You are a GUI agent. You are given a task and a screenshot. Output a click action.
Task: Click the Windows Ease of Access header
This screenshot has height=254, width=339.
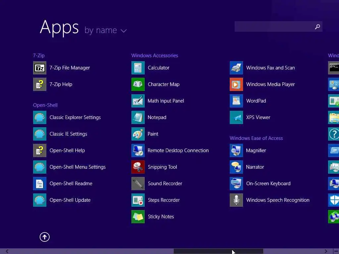[256, 138]
